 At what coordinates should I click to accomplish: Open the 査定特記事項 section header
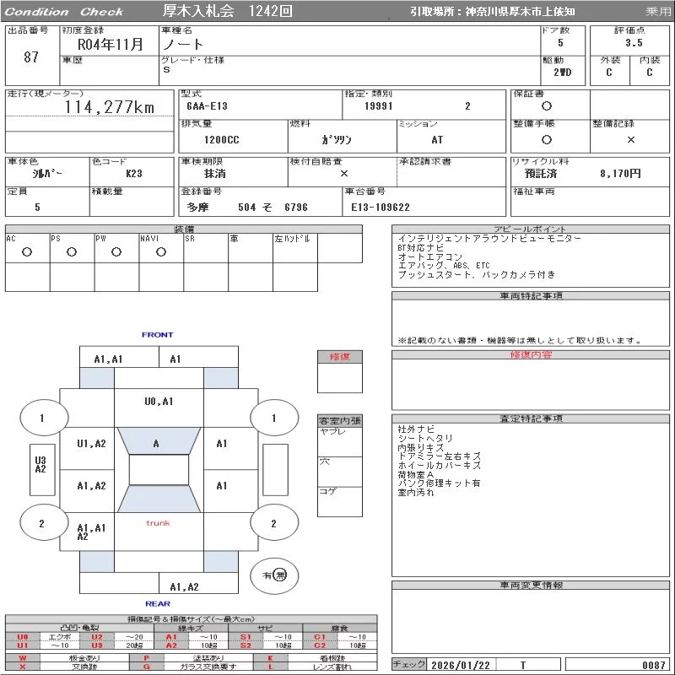pyautogui.click(x=531, y=418)
